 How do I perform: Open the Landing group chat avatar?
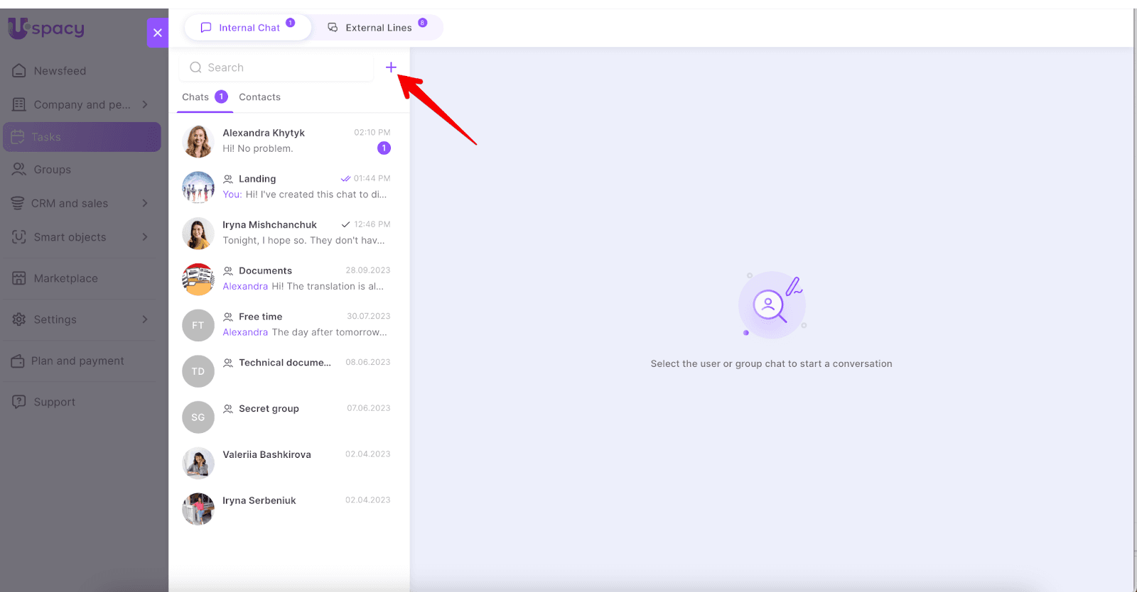coord(198,187)
